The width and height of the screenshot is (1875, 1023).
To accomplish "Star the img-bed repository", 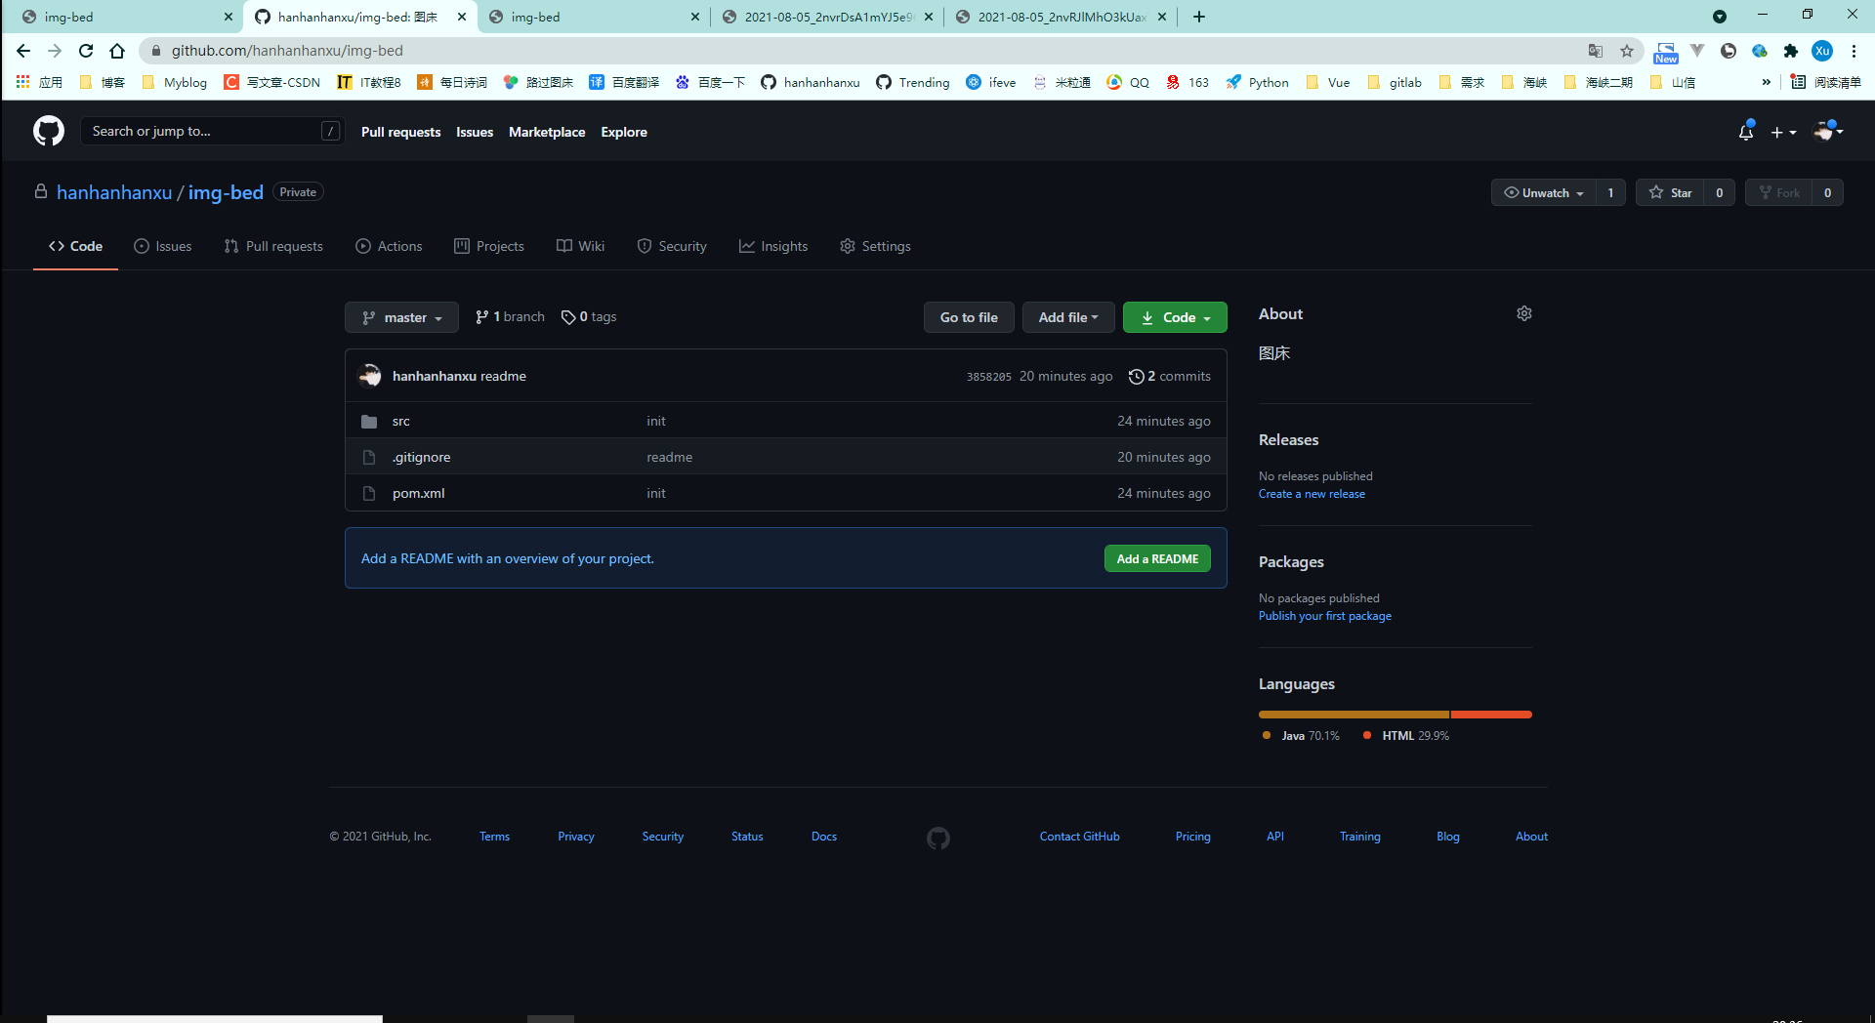I will pyautogui.click(x=1671, y=192).
